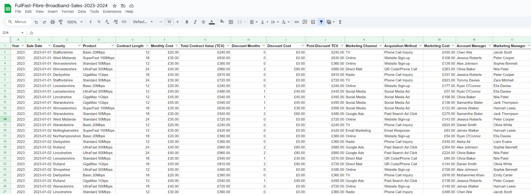Image resolution: width=531 pixels, height=194 pixels.
Task: Click the font size field
Action: 169,22
